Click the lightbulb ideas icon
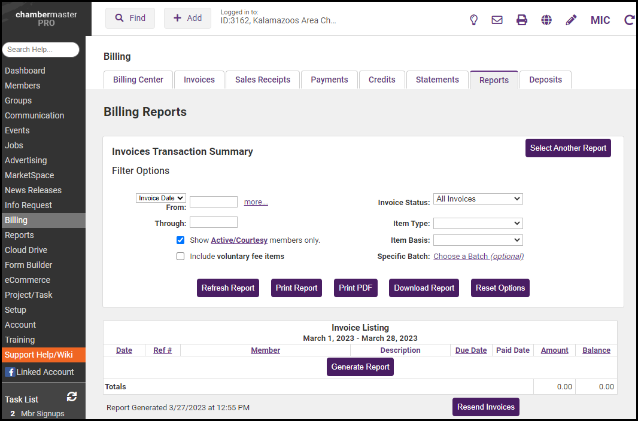This screenshot has height=421, width=638. tap(473, 20)
